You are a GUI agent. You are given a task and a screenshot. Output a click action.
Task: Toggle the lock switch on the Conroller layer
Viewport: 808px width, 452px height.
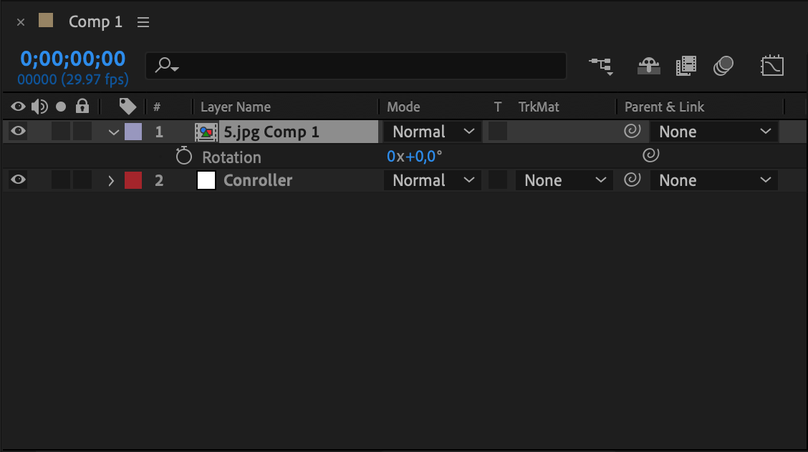[x=82, y=180]
